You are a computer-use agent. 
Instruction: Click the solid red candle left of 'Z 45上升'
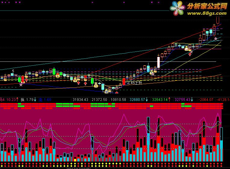124,82
